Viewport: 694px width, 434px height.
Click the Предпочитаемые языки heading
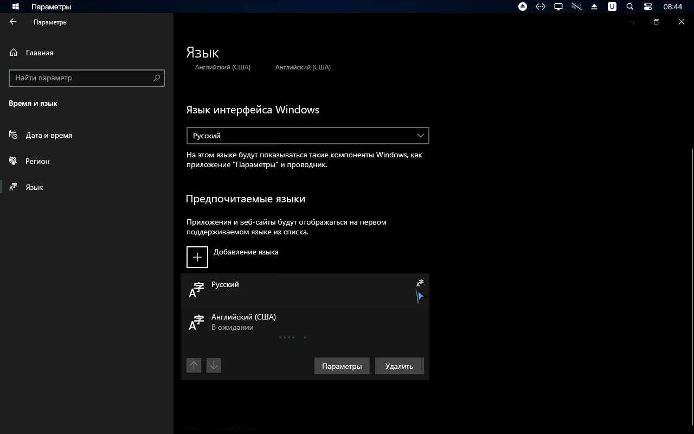point(246,199)
